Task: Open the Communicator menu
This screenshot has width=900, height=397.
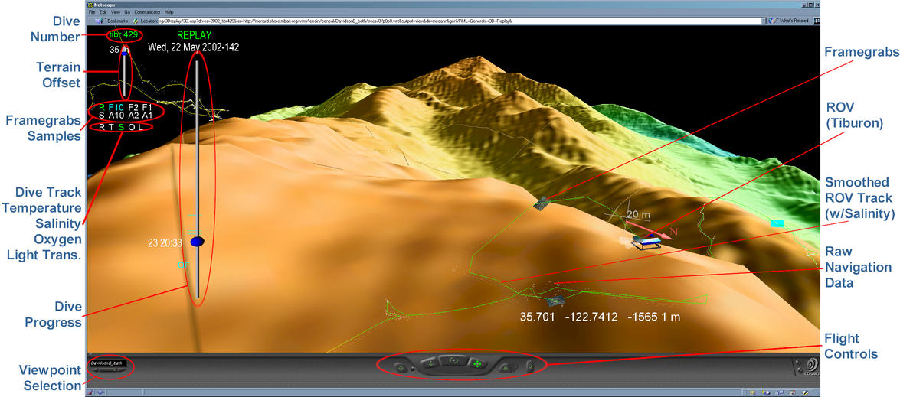Action: coord(148,12)
